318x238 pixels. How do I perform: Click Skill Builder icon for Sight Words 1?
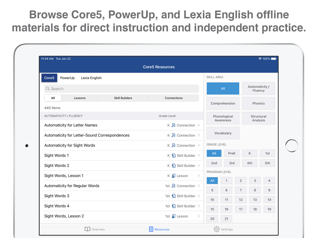click(173, 155)
